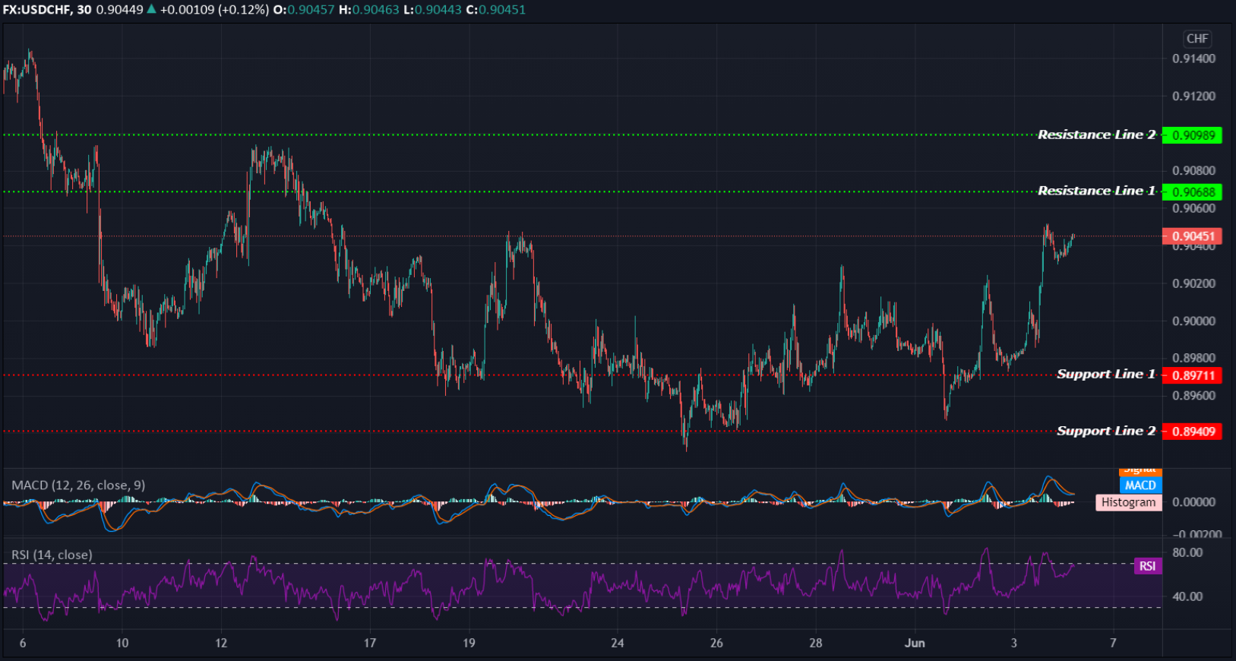Click the 0.00000 MACD scale value
Image resolution: width=1236 pixels, height=661 pixels.
(1193, 501)
